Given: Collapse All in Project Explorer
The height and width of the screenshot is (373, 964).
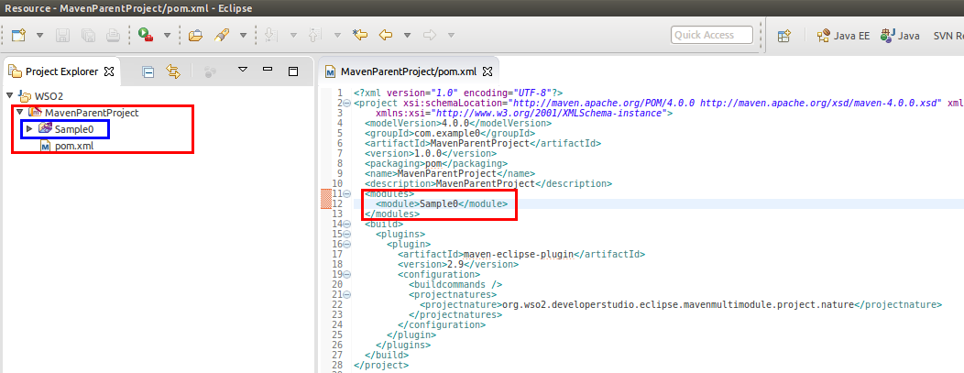Looking at the screenshot, I should coord(148,71).
